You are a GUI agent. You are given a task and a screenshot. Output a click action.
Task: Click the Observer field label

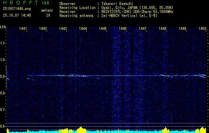[67, 4]
